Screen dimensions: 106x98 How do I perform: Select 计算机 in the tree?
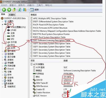pos(11,21)
